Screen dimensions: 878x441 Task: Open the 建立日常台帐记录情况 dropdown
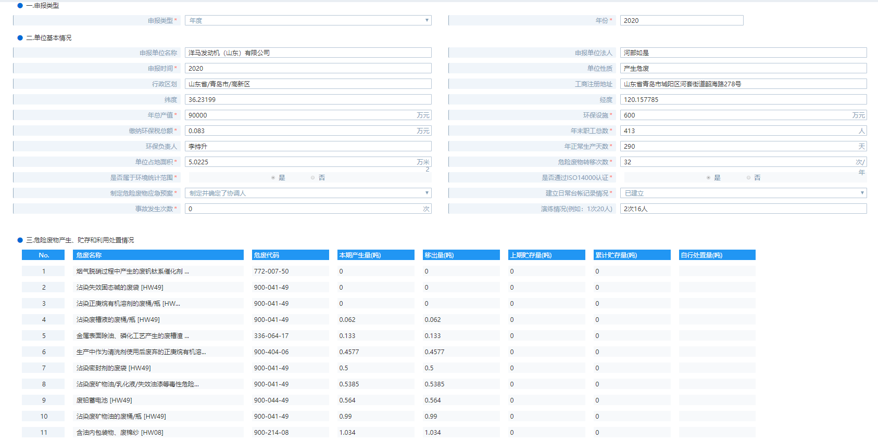[x=743, y=193]
